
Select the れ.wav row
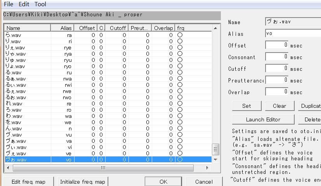[108, 104]
